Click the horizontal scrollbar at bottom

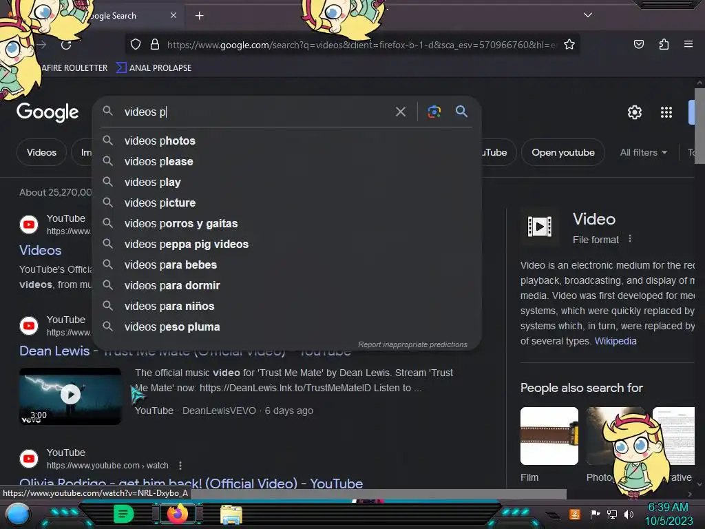click(x=378, y=494)
